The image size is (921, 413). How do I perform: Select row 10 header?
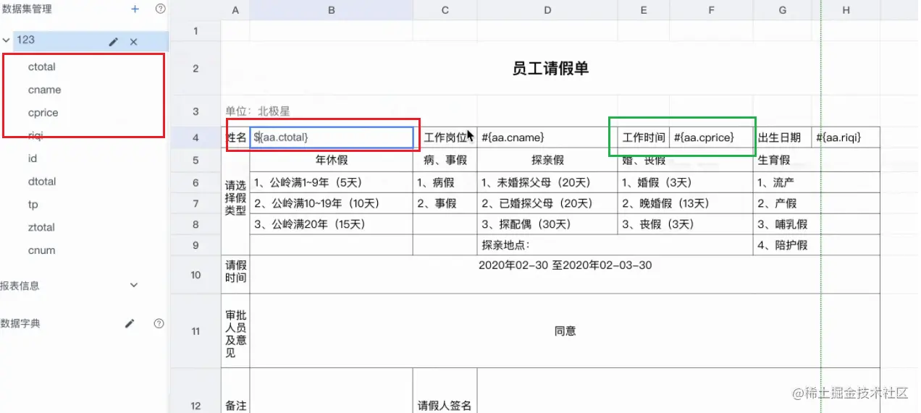(195, 275)
